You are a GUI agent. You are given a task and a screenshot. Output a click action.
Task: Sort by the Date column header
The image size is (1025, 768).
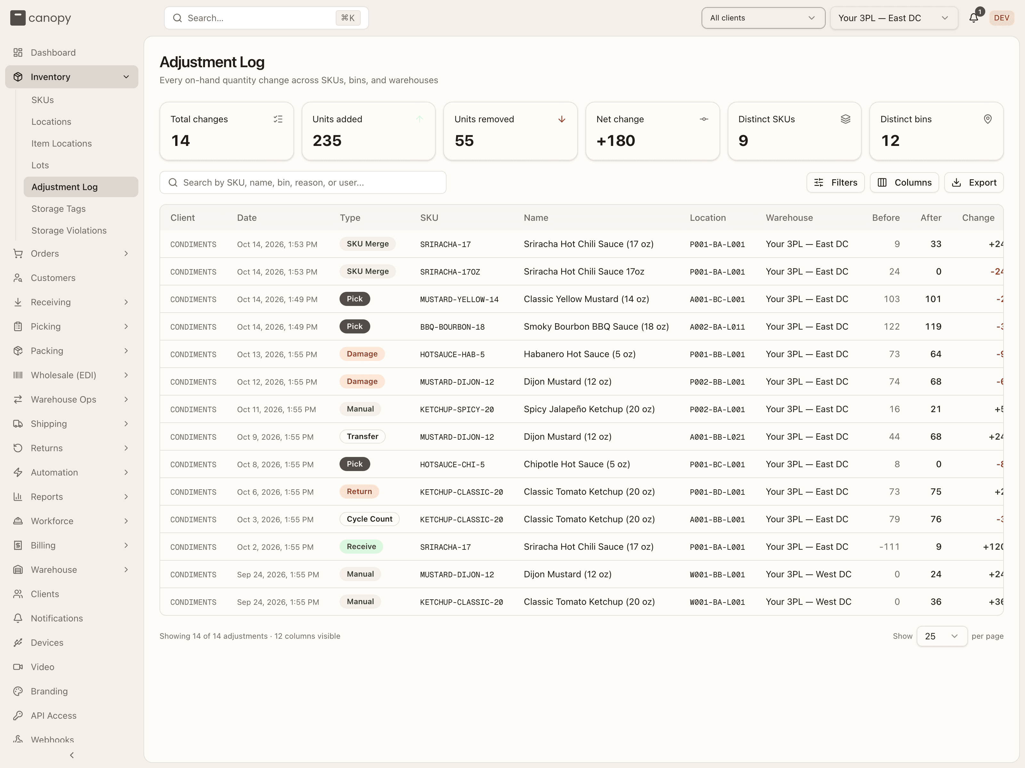coord(247,218)
